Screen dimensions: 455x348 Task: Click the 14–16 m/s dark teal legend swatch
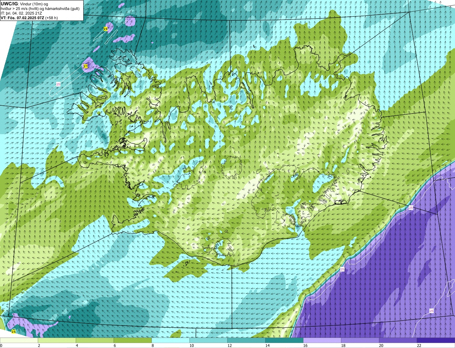coord(284,340)
